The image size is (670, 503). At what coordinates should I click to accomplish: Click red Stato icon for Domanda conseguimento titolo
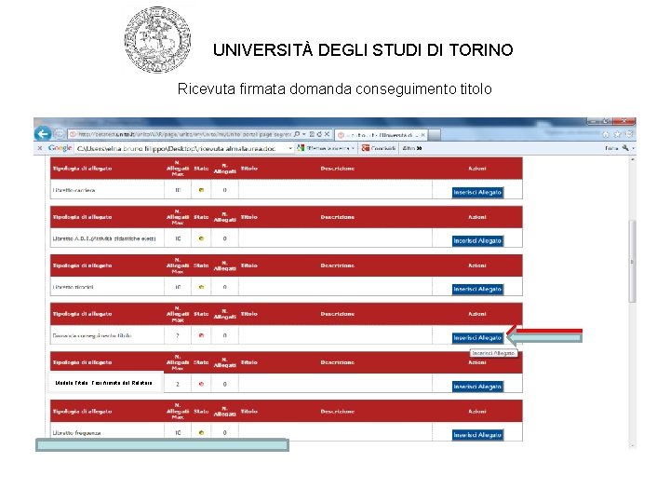click(201, 335)
